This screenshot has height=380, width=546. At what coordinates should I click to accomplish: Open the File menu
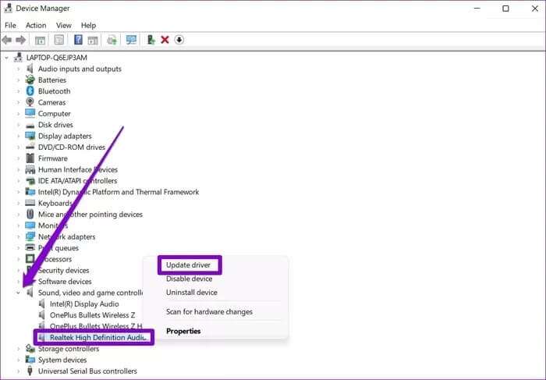(10, 26)
